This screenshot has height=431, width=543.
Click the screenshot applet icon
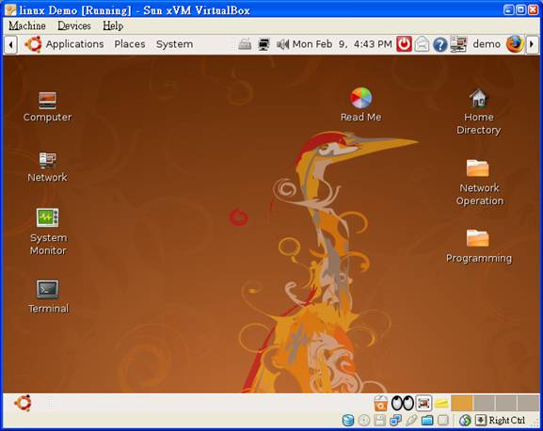[x=423, y=403]
